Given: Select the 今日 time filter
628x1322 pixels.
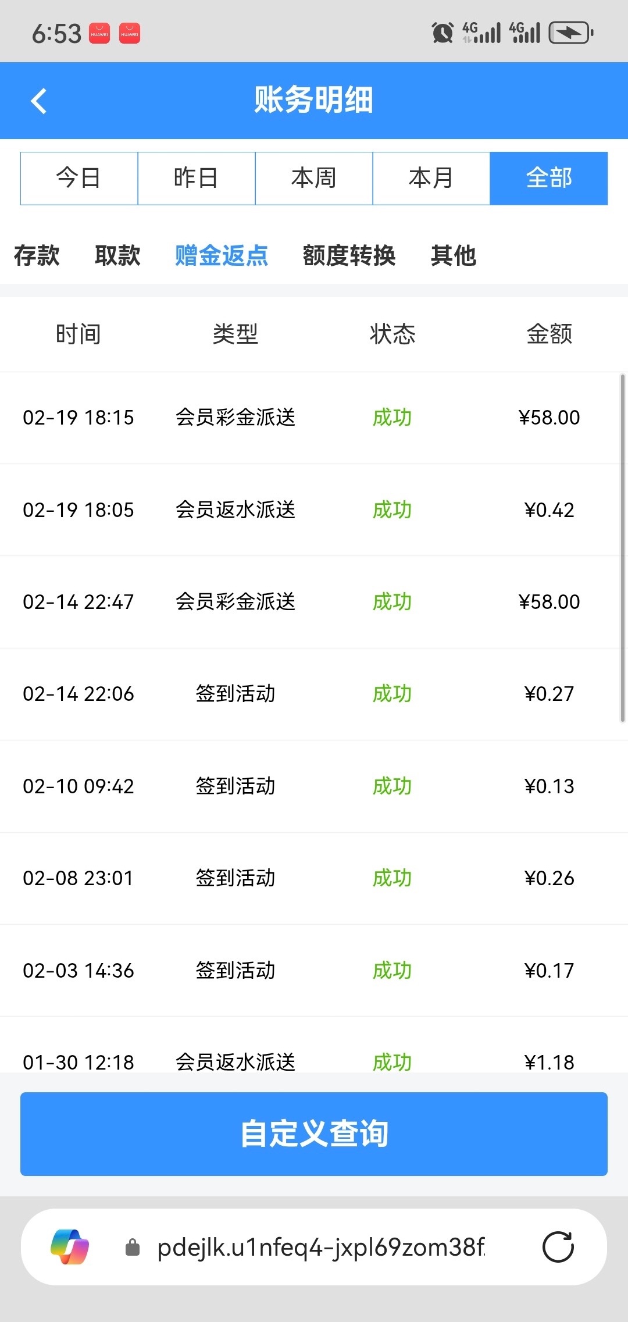Looking at the screenshot, I should [x=79, y=178].
